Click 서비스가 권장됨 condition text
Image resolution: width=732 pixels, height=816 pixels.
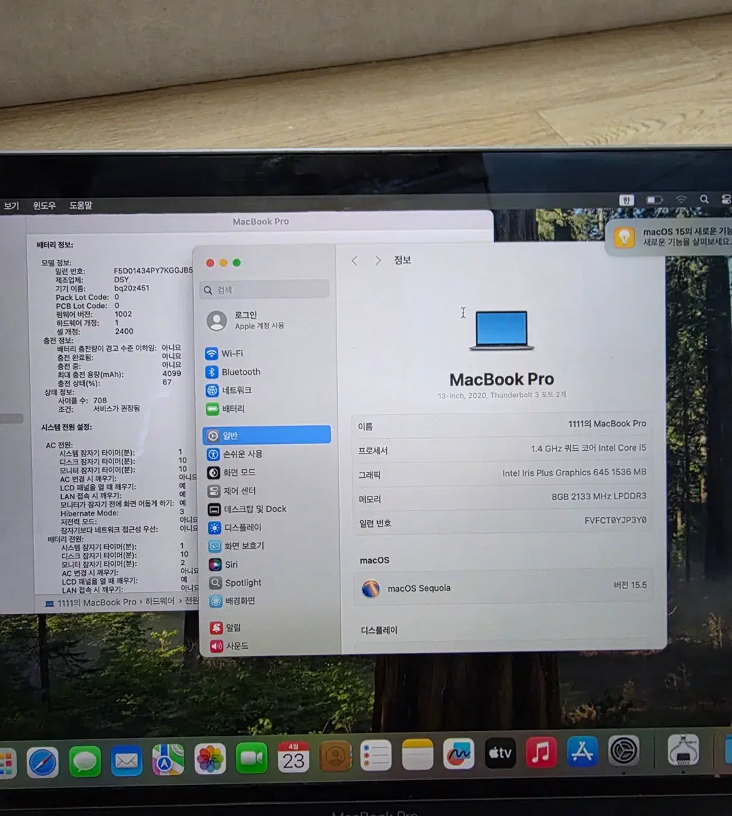pyautogui.click(x=116, y=409)
